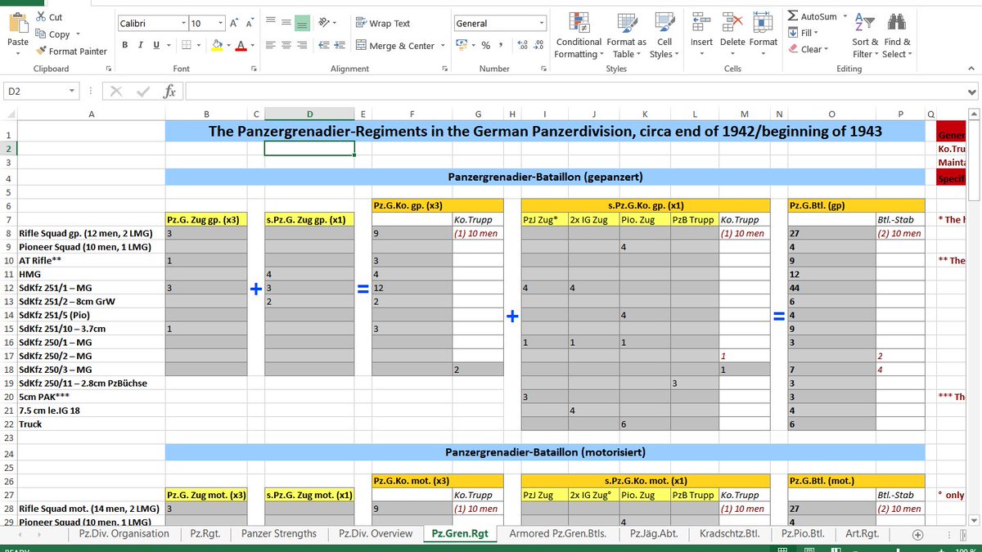This screenshot has width=982, height=552.
Task: Click the Clear eraser button
Action: 809,49
